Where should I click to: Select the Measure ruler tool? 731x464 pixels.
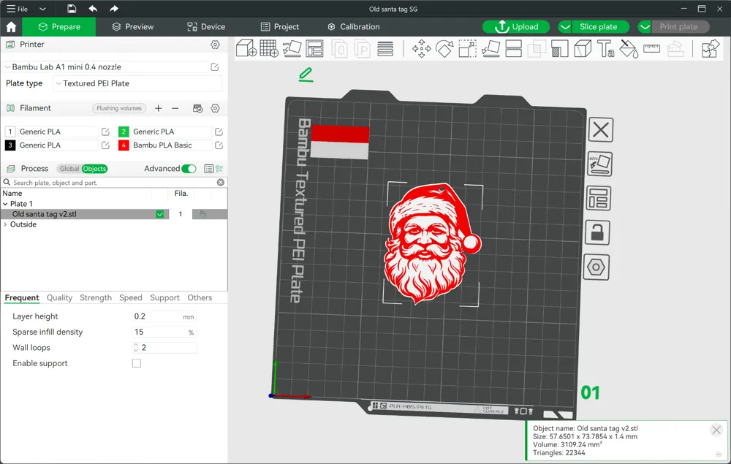651,48
